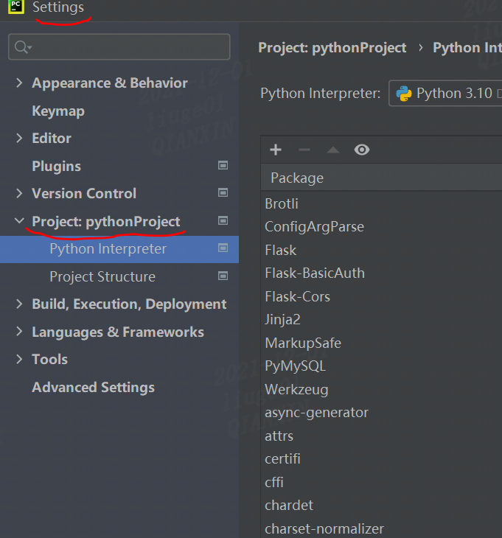
Task: Expand Build, Execution, Deployment section
Action: pyautogui.click(x=19, y=304)
